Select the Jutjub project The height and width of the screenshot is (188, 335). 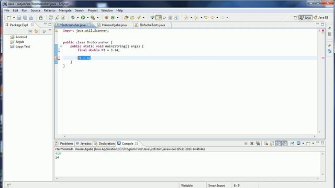click(20, 42)
